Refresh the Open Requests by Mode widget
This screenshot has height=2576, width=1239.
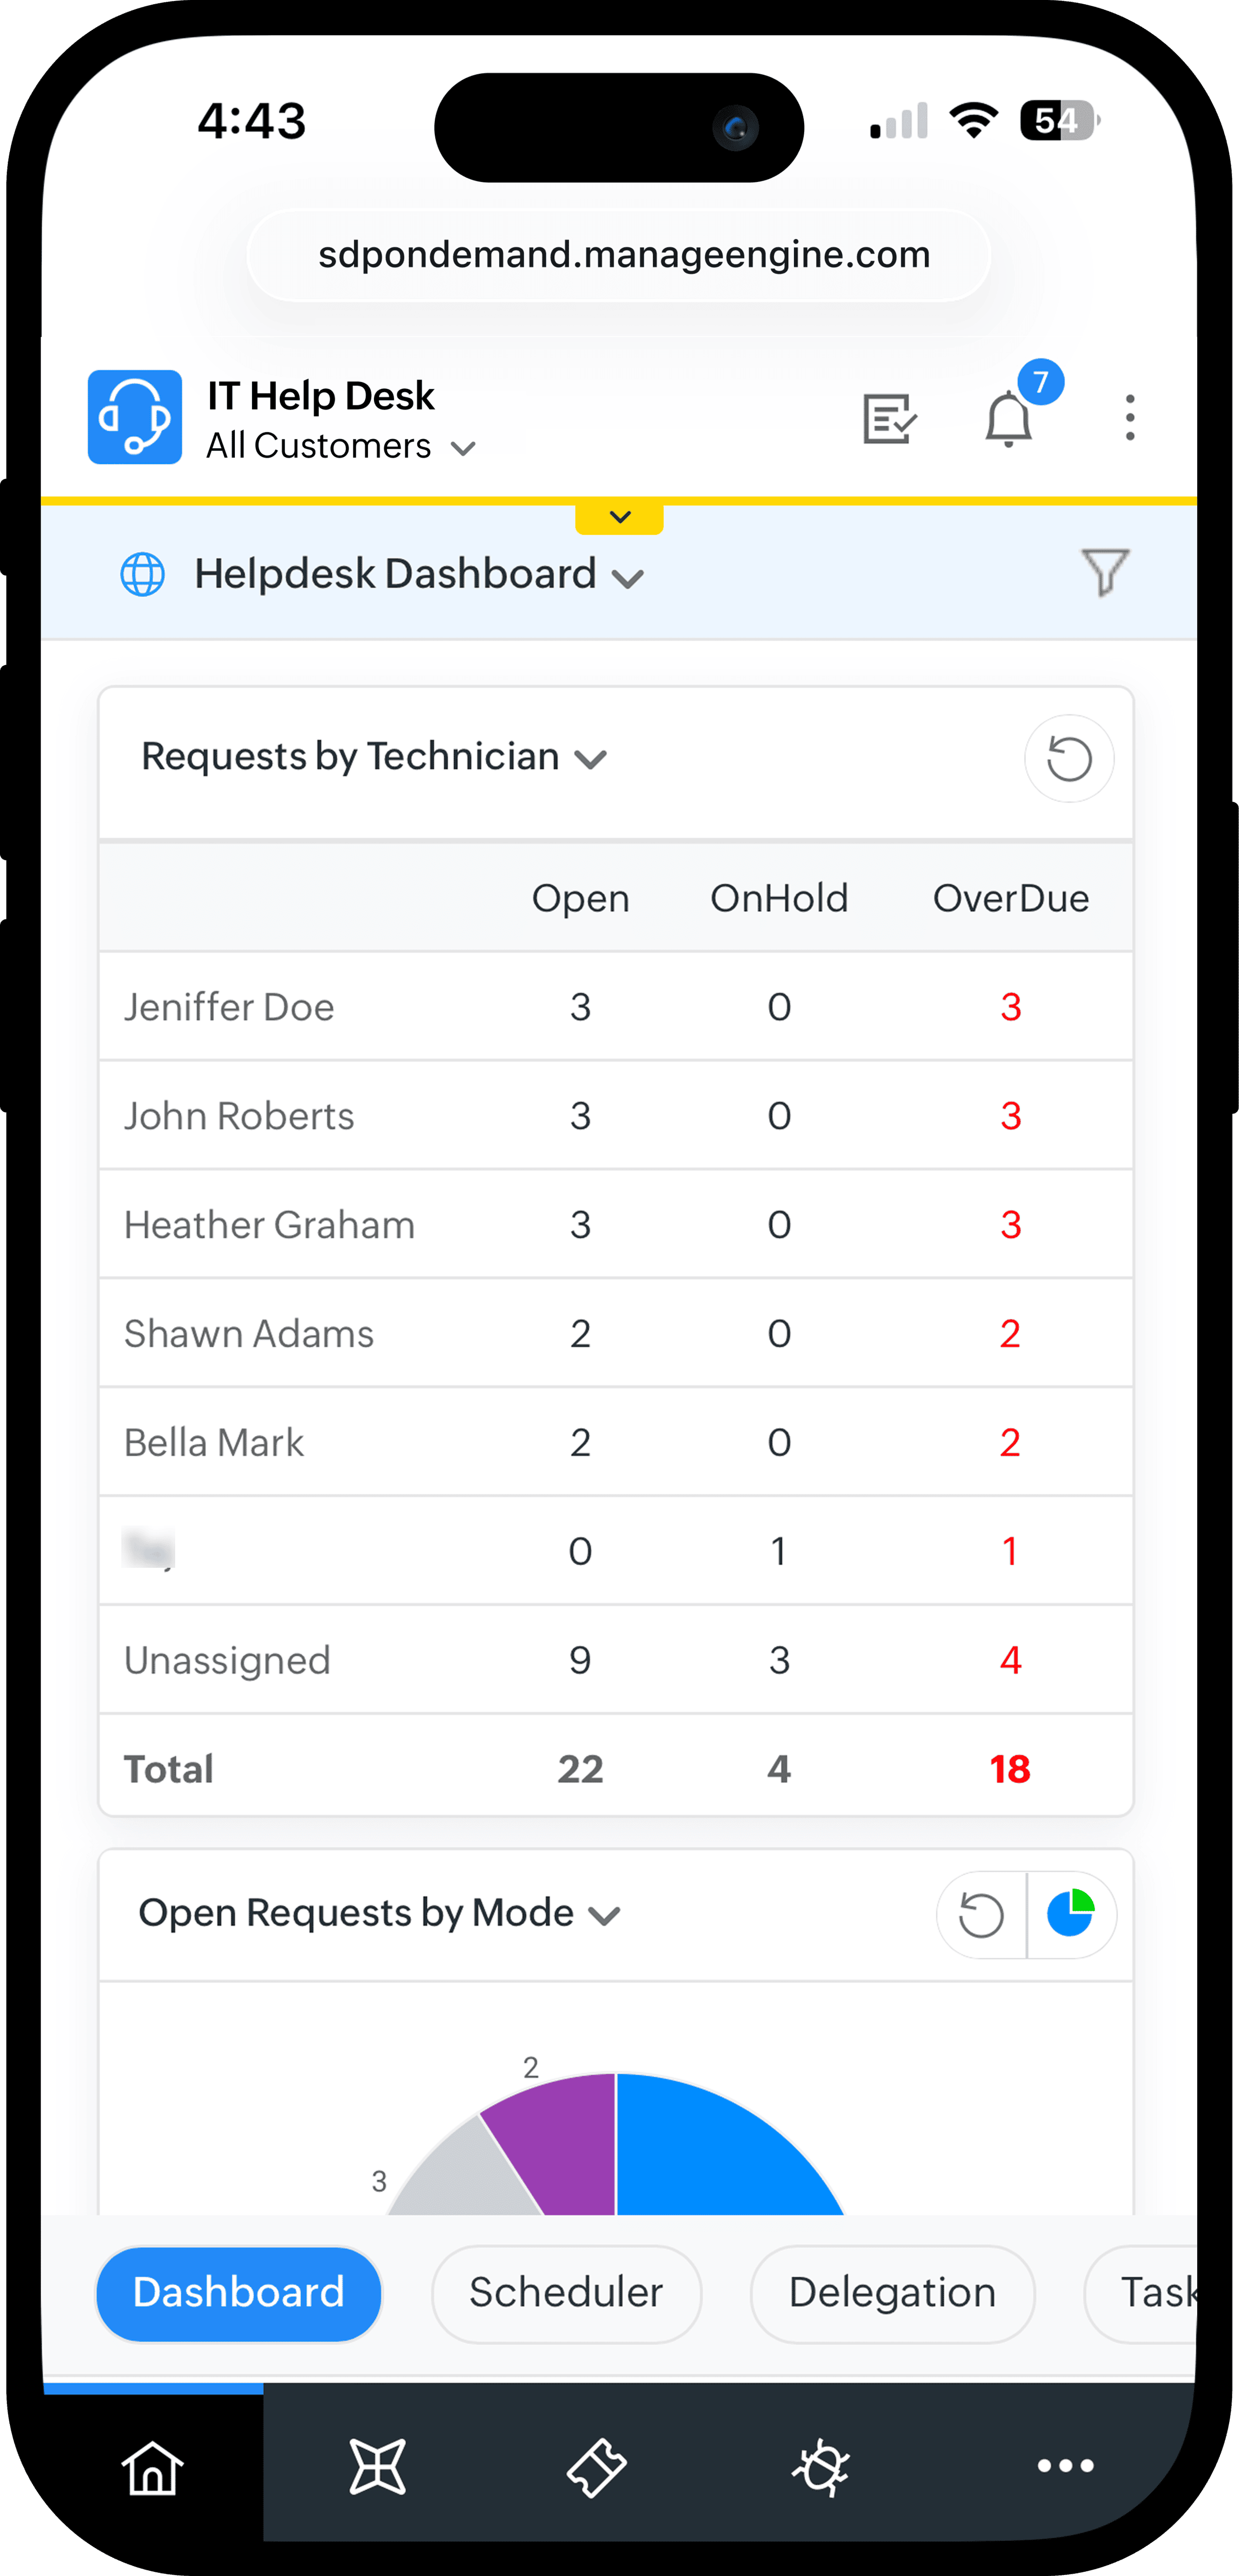click(x=981, y=1915)
